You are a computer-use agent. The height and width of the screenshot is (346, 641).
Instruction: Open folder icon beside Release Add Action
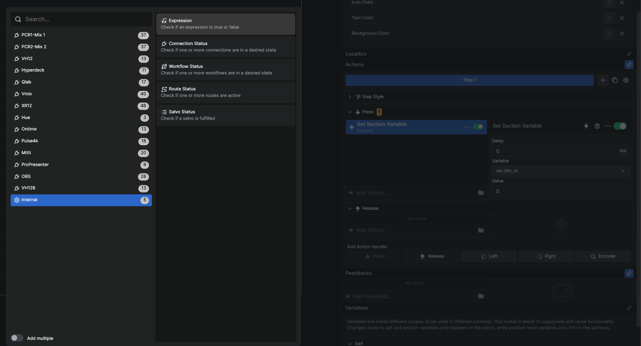pyautogui.click(x=481, y=230)
